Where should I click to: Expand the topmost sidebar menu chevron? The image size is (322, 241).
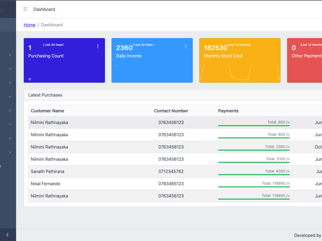pyautogui.click(x=10, y=55)
